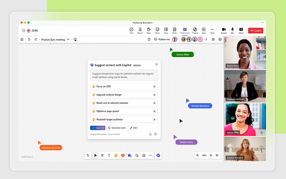Insert the 5 suggested notes
286x179 pixels.
tap(98, 128)
